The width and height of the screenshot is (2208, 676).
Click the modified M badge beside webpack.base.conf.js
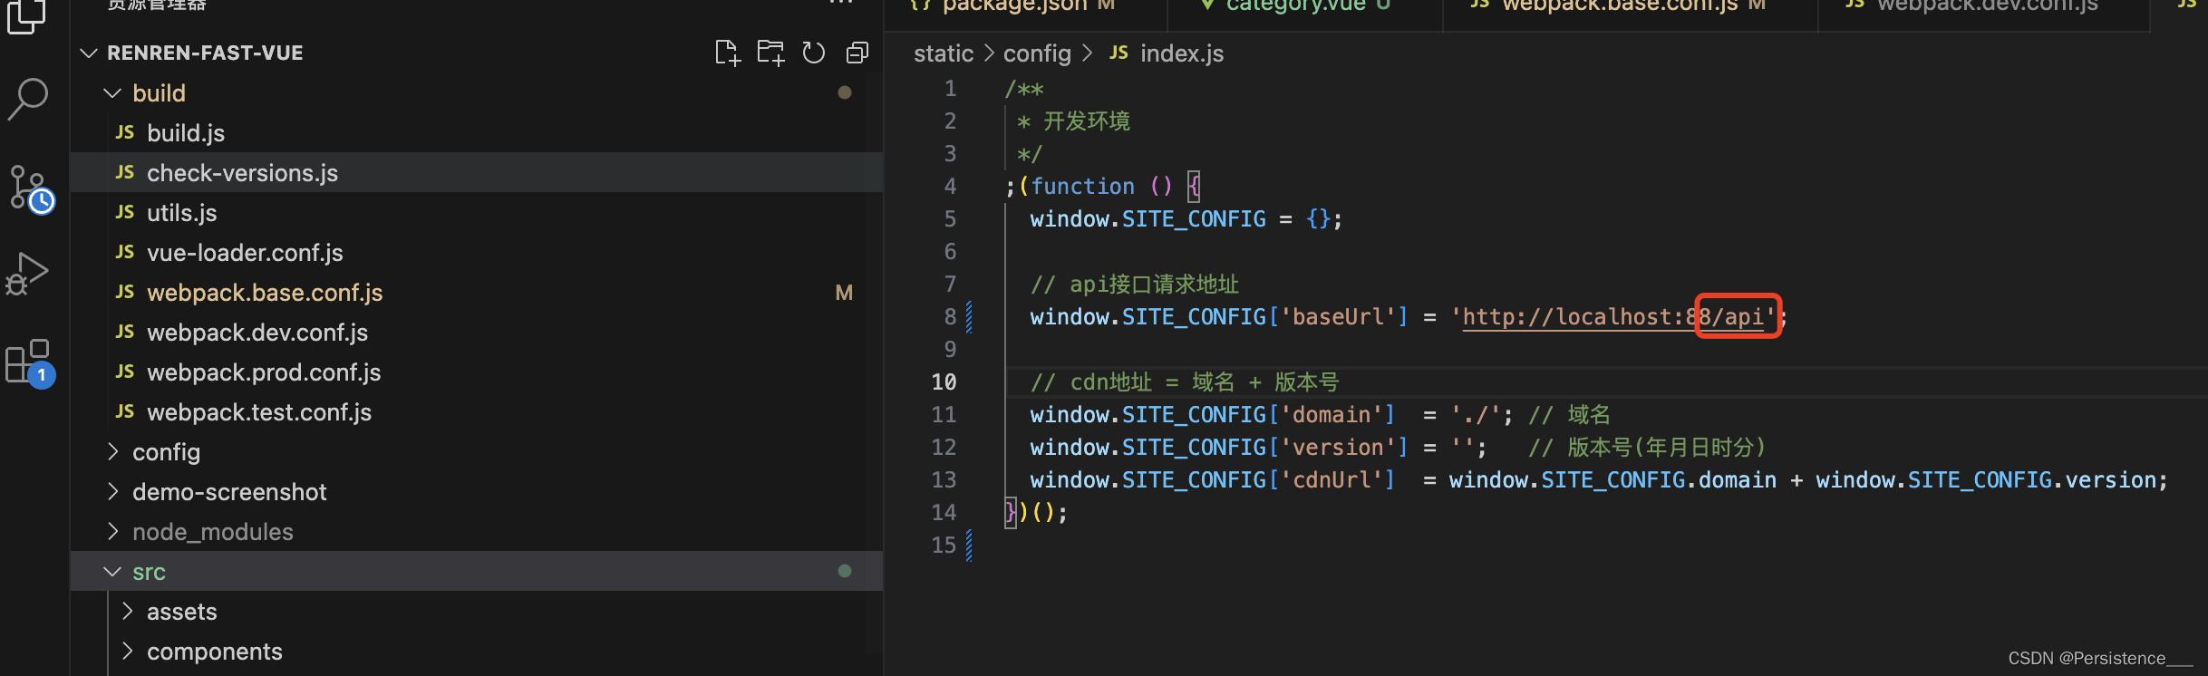844,293
